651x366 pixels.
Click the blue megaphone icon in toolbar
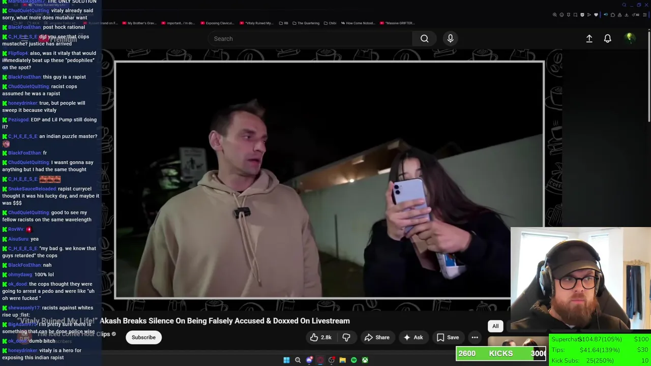(x=606, y=15)
